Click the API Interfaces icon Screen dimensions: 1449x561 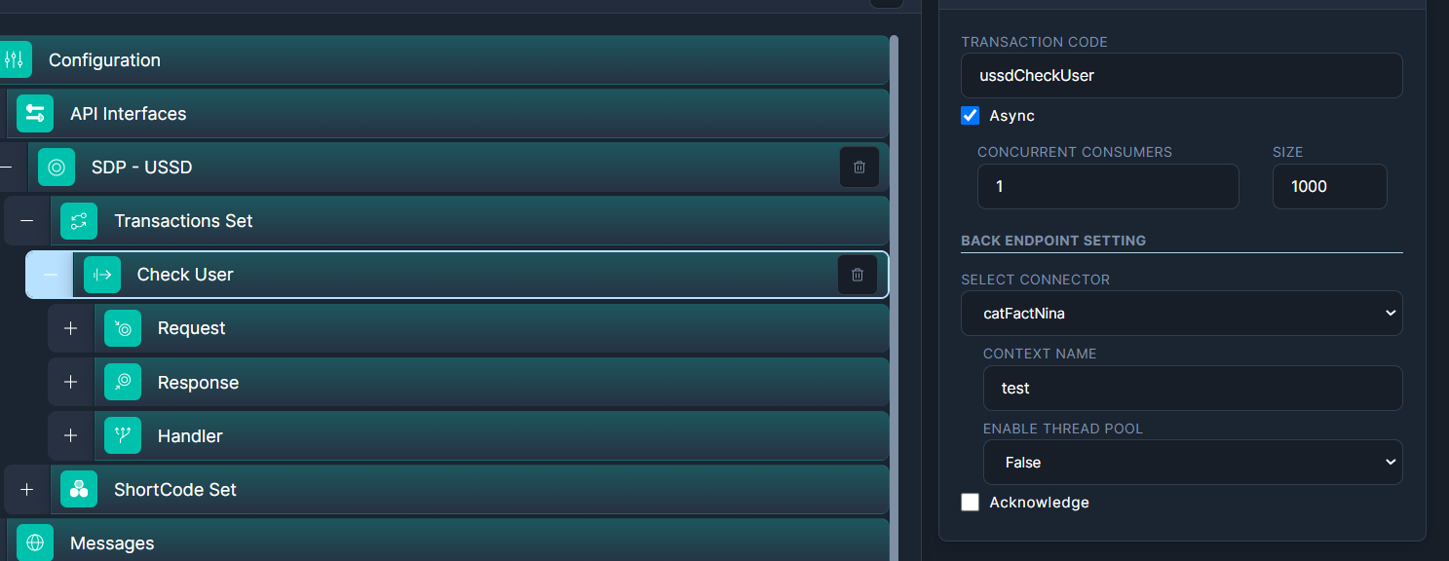pos(35,114)
